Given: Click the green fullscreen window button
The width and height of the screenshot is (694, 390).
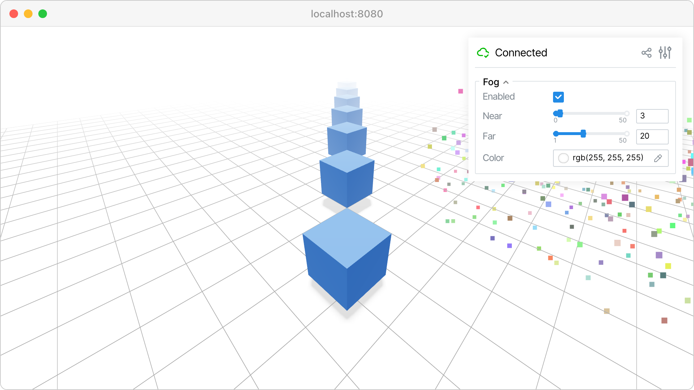Looking at the screenshot, I should point(43,14).
